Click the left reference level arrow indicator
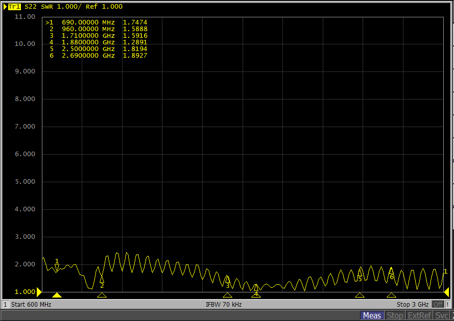Image resolution: width=454 pixels, height=321 pixels. click(39, 292)
